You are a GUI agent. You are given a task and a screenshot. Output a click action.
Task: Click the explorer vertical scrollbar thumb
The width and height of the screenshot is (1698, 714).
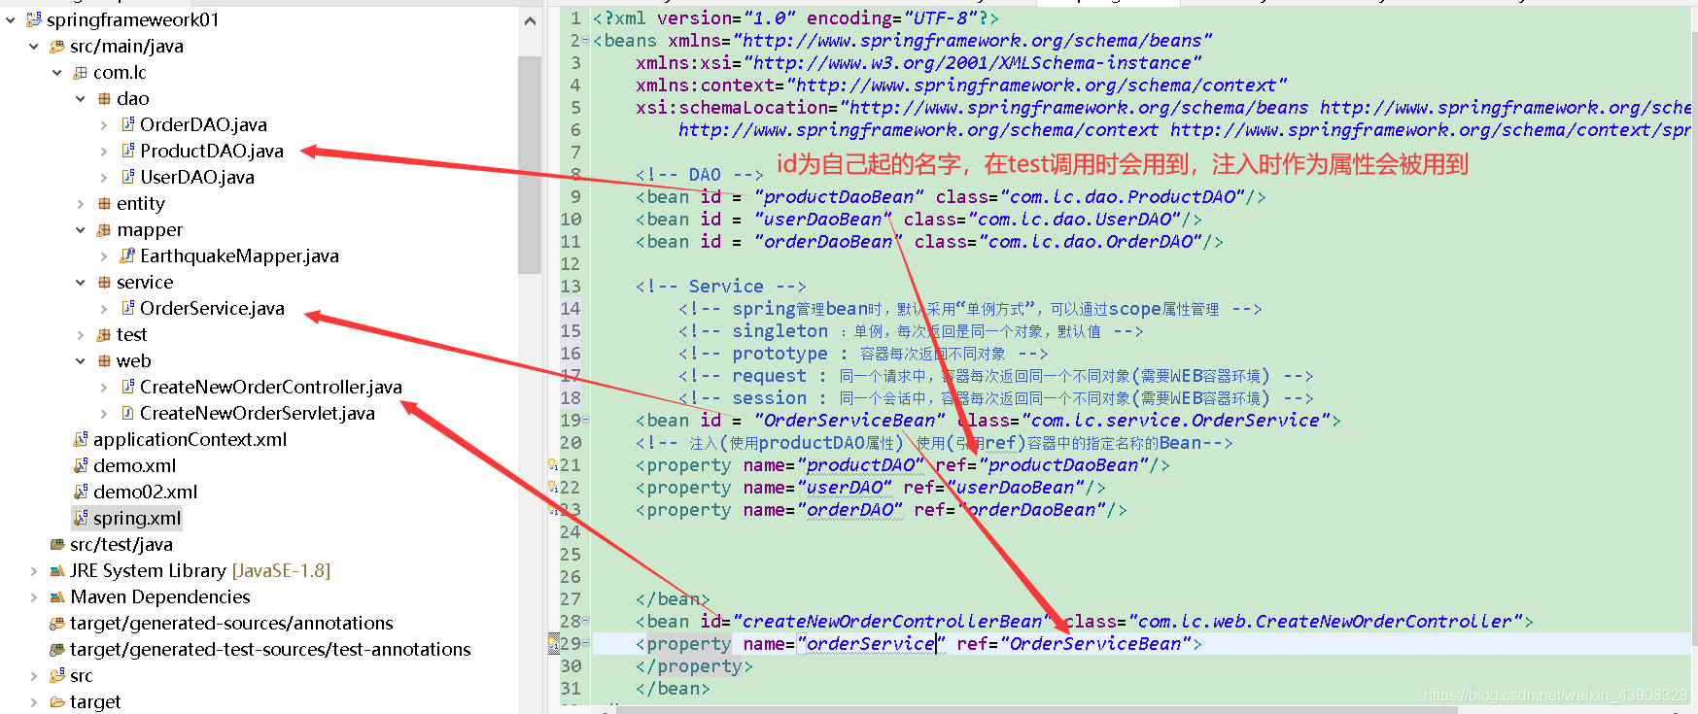coord(530,164)
